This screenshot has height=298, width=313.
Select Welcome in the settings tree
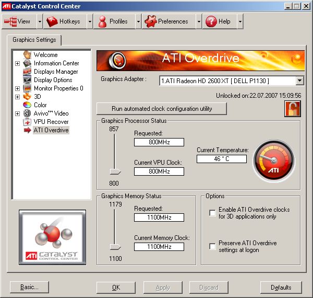pos(46,55)
